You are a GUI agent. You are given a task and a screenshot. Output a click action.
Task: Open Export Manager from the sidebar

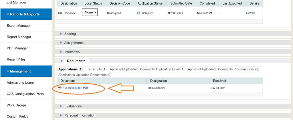pyautogui.click(x=19, y=26)
